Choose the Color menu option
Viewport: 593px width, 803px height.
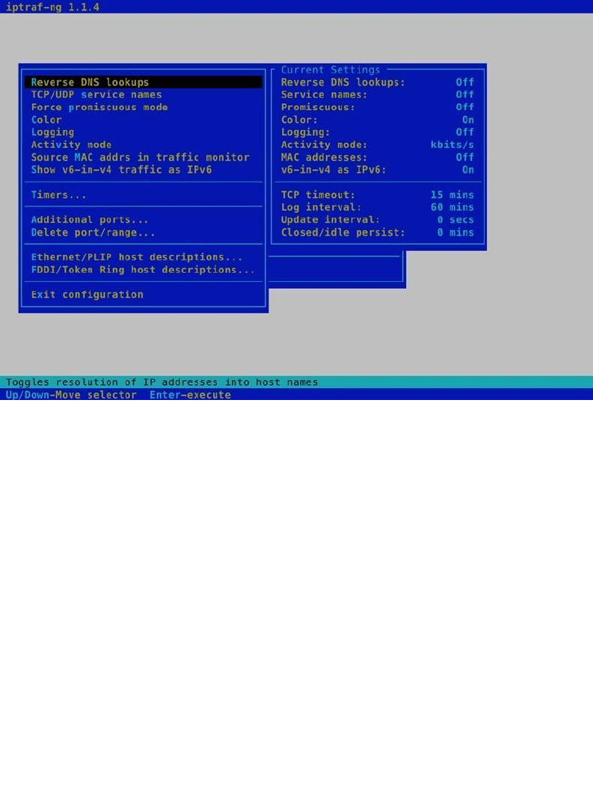(x=46, y=120)
